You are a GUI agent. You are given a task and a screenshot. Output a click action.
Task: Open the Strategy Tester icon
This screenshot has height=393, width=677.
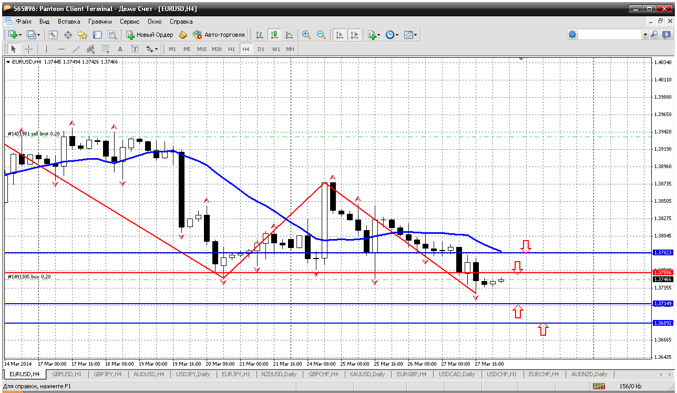point(112,35)
